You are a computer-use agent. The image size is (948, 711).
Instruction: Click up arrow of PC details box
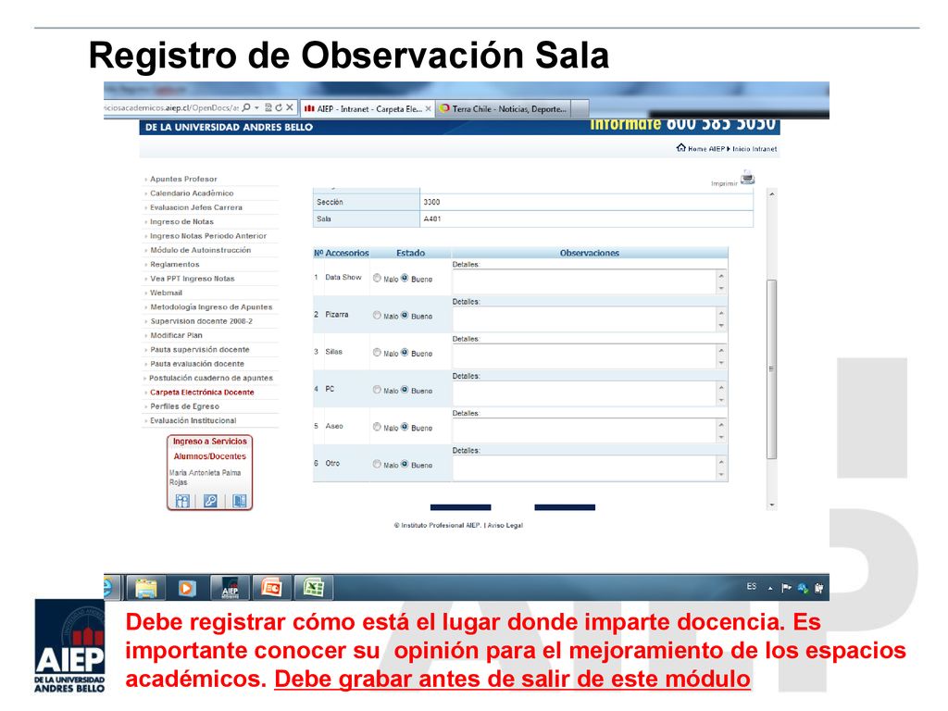721,388
